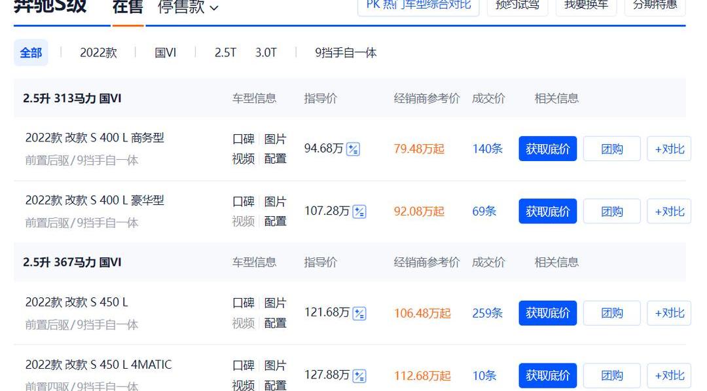Filter by 9挡手自一体 transmission
Image resolution: width=707 pixels, height=391 pixels.
(346, 53)
